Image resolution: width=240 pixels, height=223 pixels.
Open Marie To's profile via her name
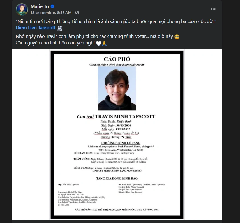40,6
